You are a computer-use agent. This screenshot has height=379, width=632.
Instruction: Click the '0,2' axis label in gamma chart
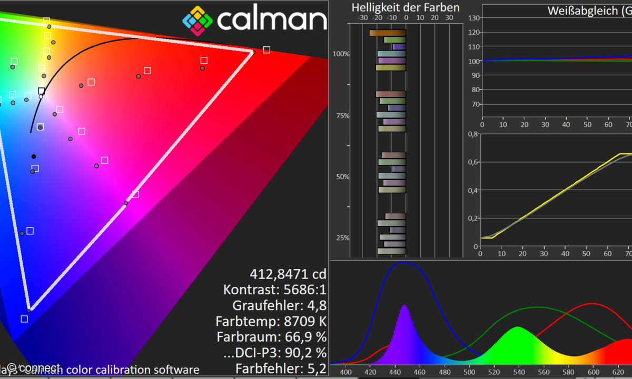[473, 218]
